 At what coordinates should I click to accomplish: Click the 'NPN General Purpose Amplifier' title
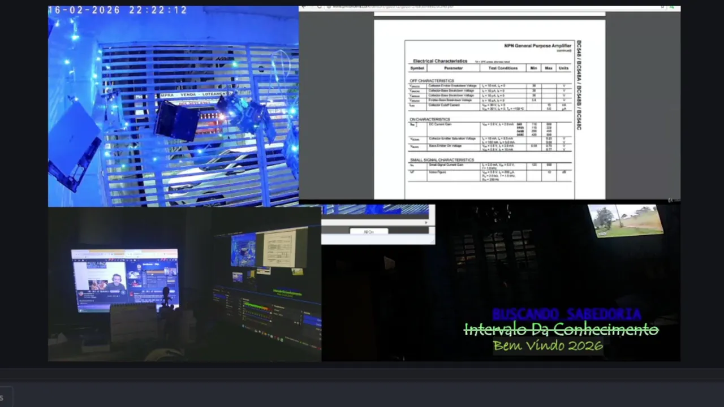click(537, 45)
